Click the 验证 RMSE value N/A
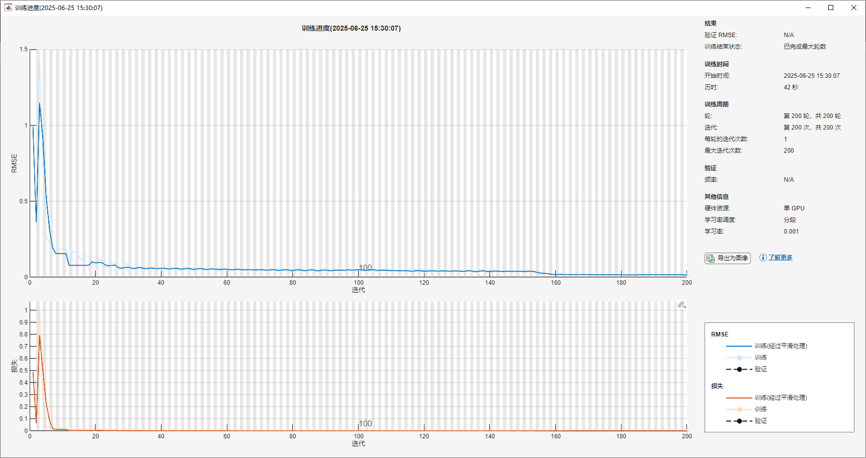 coord(789,35)
